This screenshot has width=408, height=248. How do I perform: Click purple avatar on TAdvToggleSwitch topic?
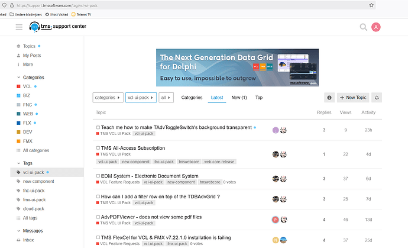click(276, 130)
